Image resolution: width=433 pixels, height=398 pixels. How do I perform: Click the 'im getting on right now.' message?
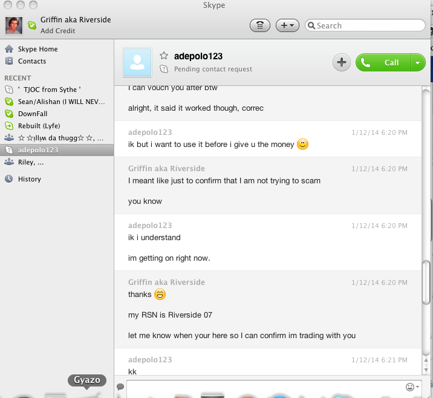coord(169,258)
